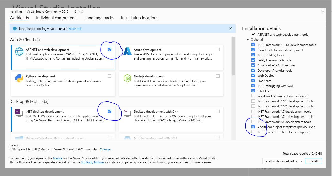Viewport: 332px width, 176px height.
Task: Enable the Python development workload checkbox
Action: pyautogui.click(x=110, y=76)
